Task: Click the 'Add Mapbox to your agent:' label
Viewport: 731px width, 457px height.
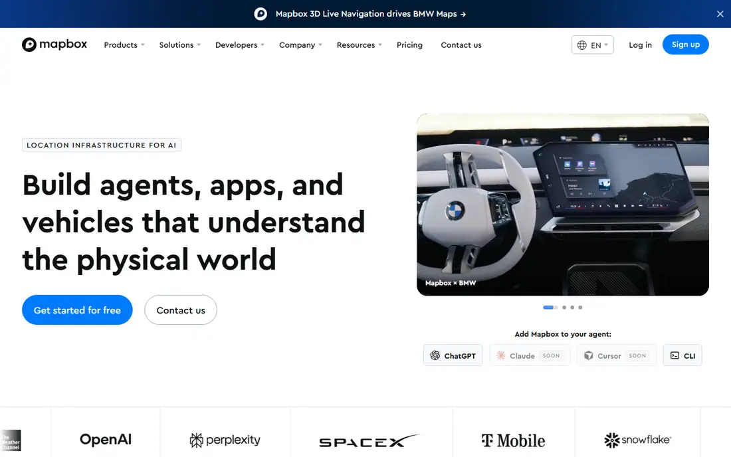Action: [563, 334]
